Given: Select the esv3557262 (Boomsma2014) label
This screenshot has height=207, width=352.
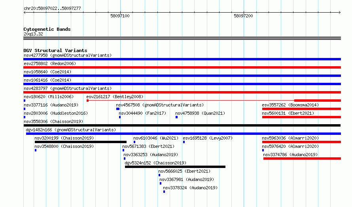Looking at the screenshot, I should pos(290,105).
